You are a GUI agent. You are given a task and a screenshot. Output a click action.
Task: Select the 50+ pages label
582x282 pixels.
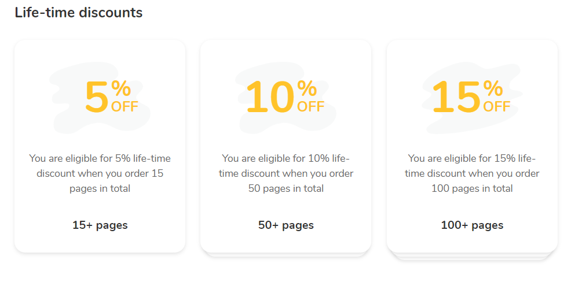(x=286, y=225)
